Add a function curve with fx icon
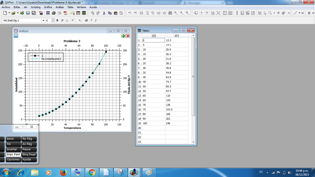This screenshot has height=177, width=315. point(248,13)
